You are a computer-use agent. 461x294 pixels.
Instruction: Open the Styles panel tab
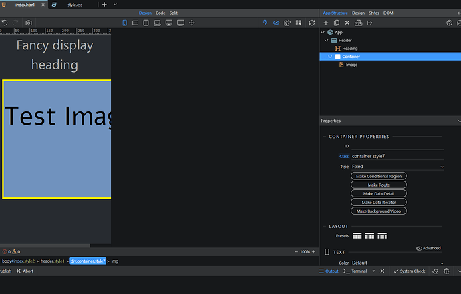374,13
